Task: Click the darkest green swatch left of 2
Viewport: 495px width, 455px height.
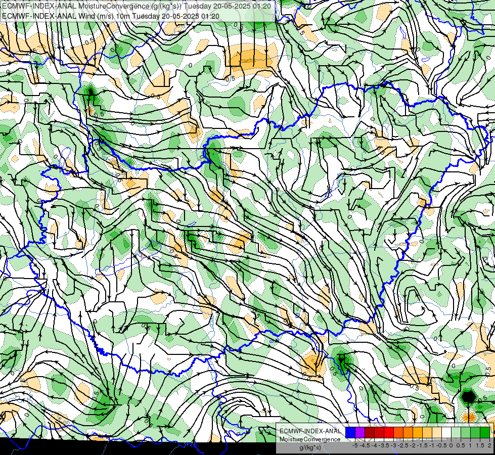Action: click(x=485, y=433)
